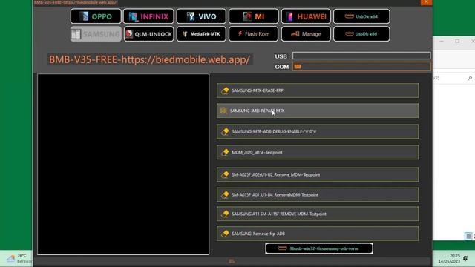475x267 pixels.
Task: Click the eraser icon on SM-A025F row
Action: coord(225,175)
